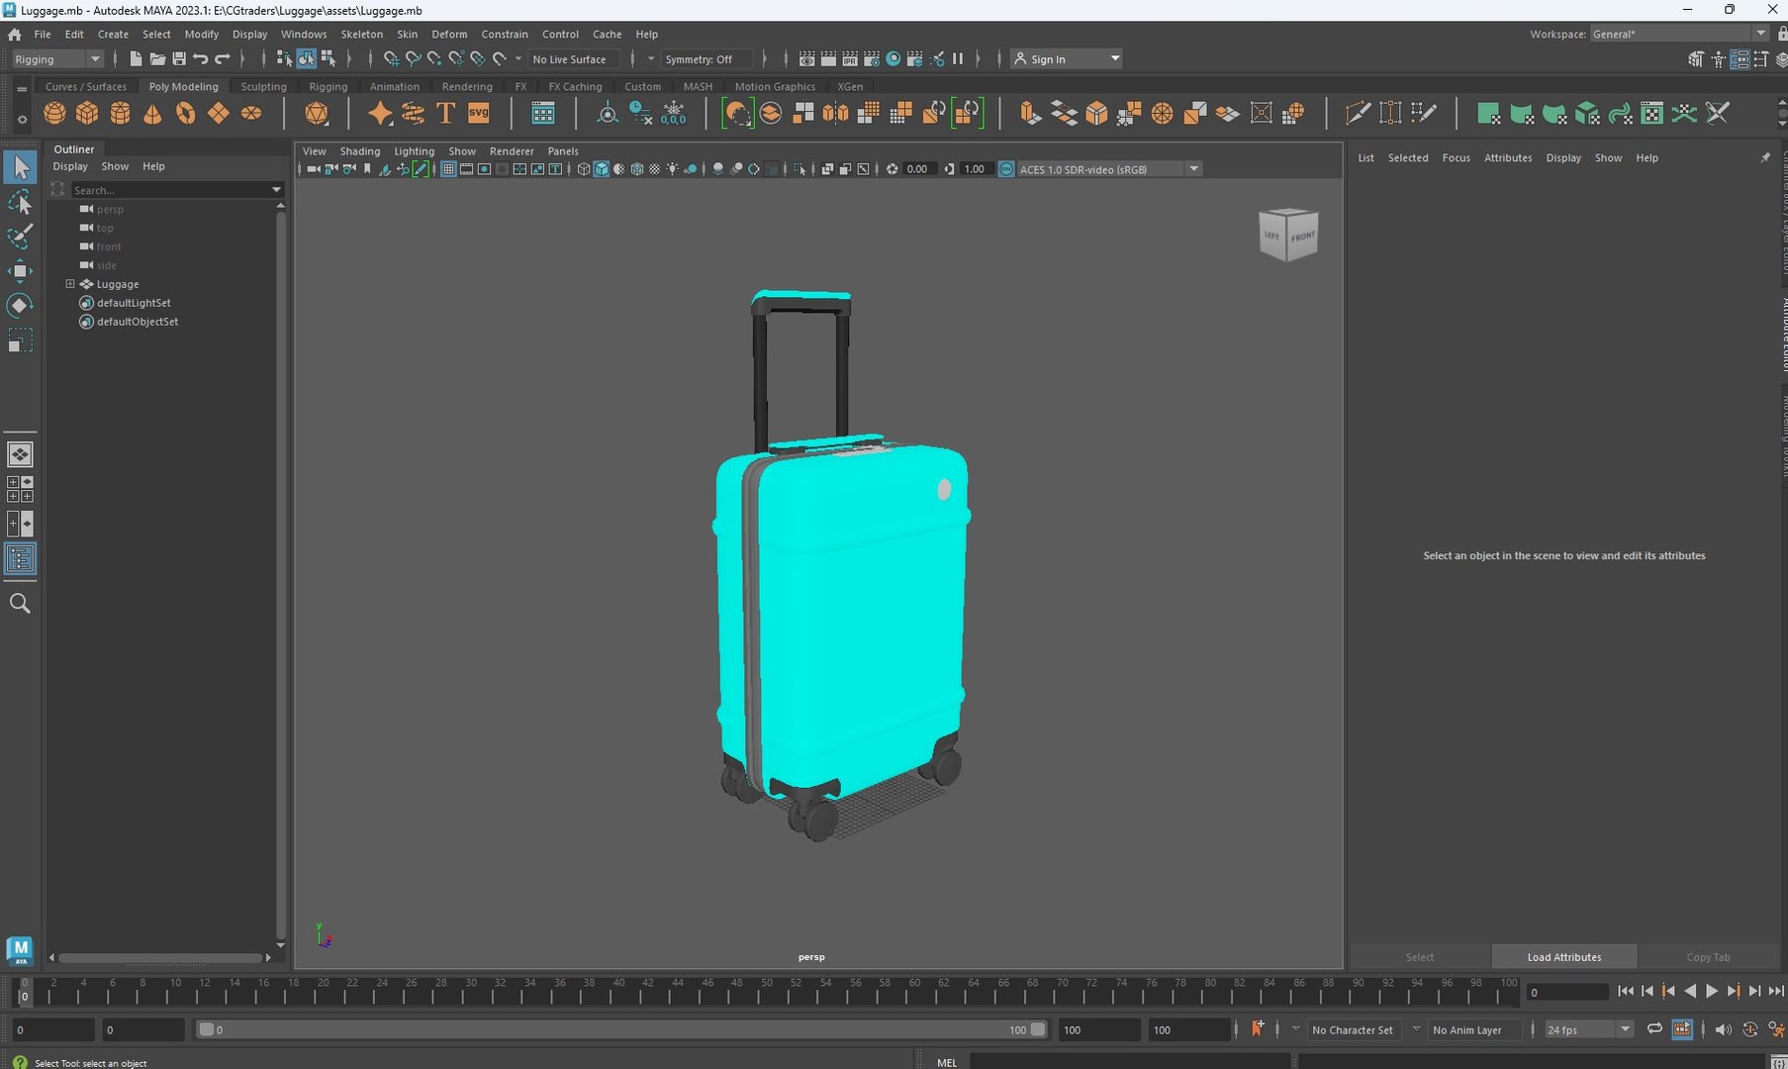Open the Workspace General dropdown
Viewport: 1788px width, 1069px height.
click(x=1678, y=34)
